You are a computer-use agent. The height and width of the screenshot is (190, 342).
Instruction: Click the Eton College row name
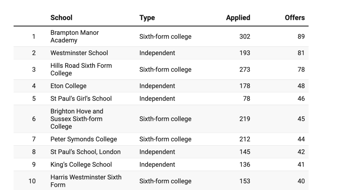tap(68, 86)
